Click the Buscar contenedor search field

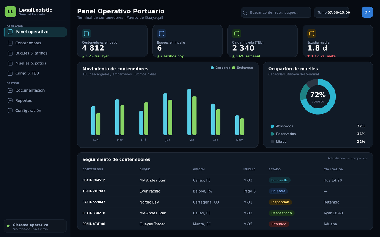point(276,12)
